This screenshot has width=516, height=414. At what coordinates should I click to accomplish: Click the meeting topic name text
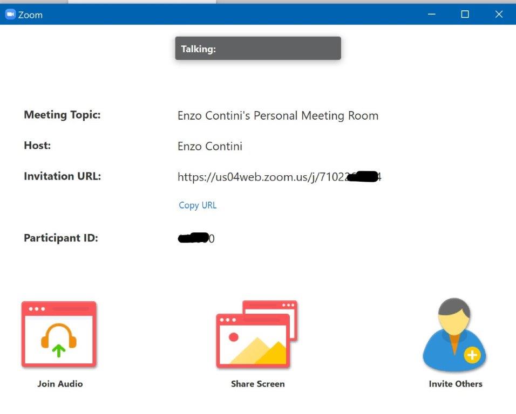(x=278, y=115)
